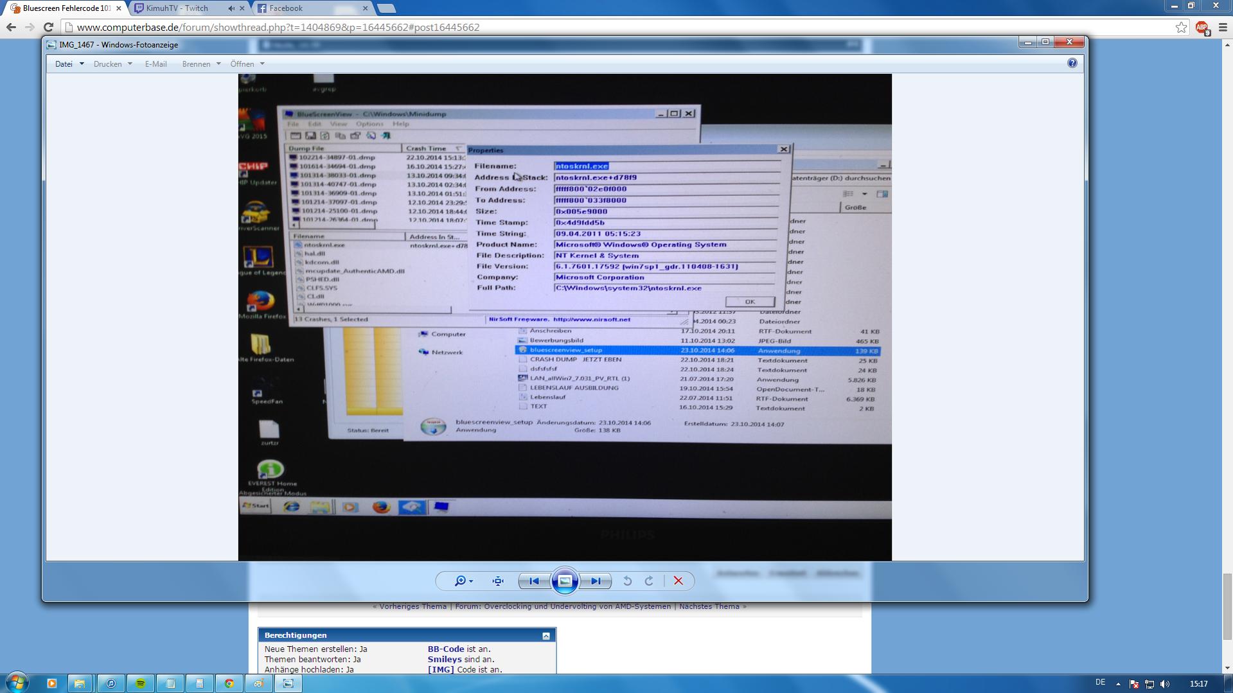The width and height of the screenshot is (1233, 693).
Task: Open the volume speaker tray icon
Action: (x=1164, y=684)
